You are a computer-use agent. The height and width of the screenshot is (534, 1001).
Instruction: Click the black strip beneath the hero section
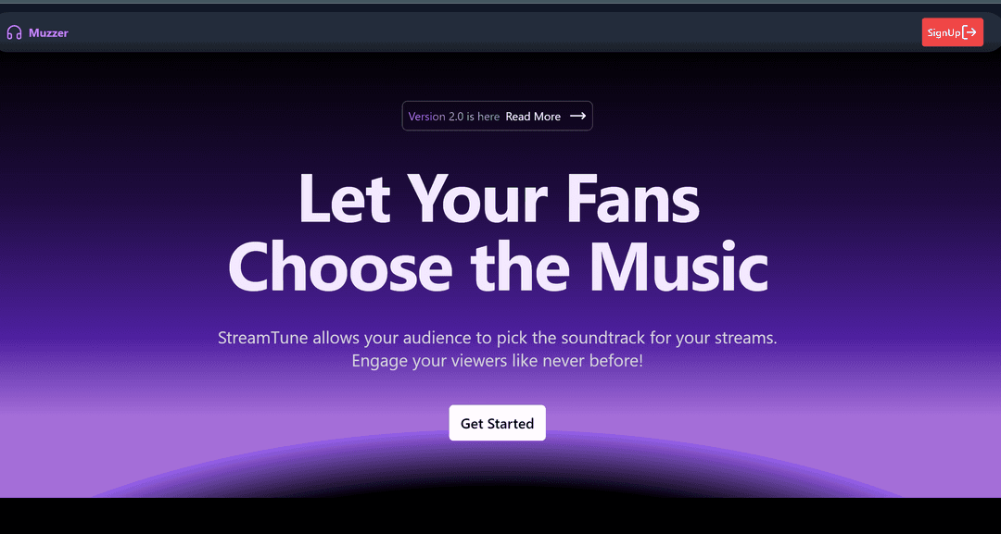500,515
